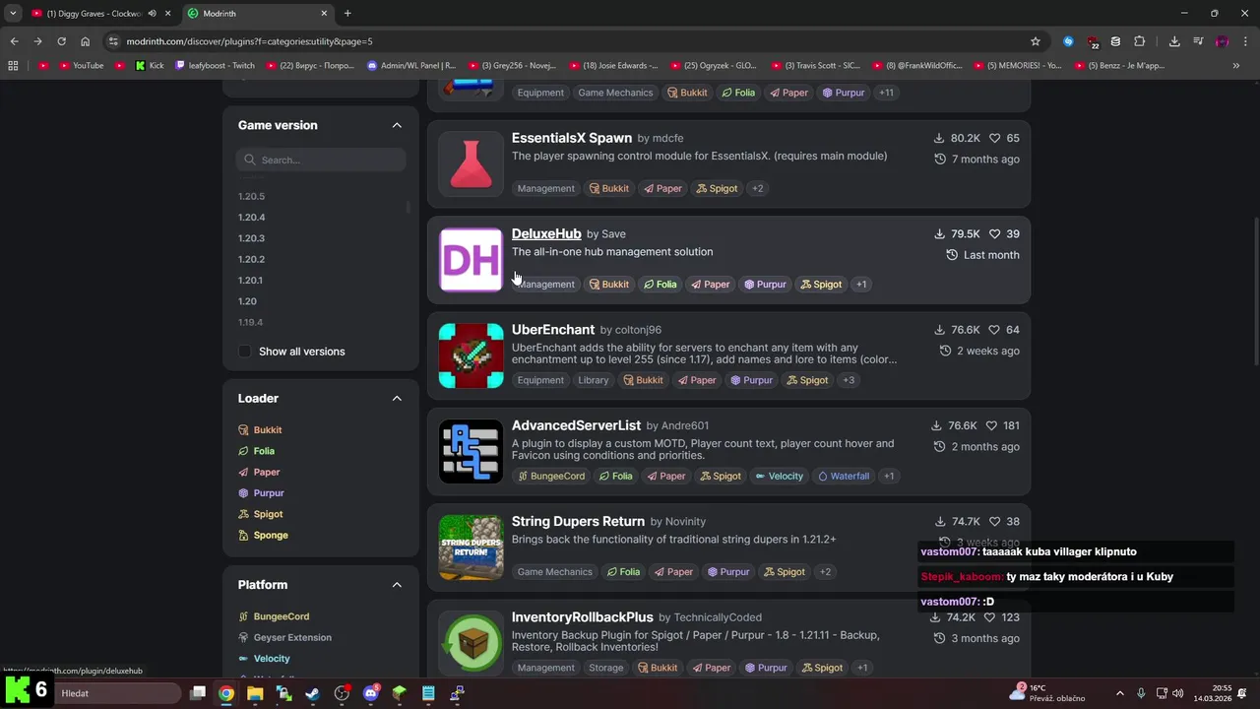Click the Library tag on UberEnchant
This screenshot has width=1260, height=709.
[594, 380]
